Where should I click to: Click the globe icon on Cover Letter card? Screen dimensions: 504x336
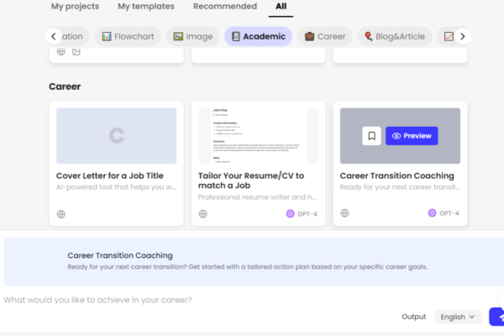click(x=61, y=213)
